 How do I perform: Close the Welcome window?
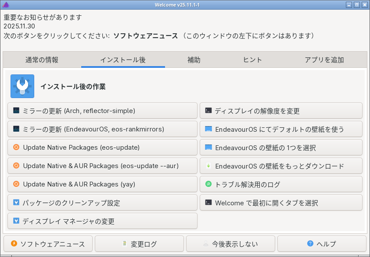click(365, 5)
